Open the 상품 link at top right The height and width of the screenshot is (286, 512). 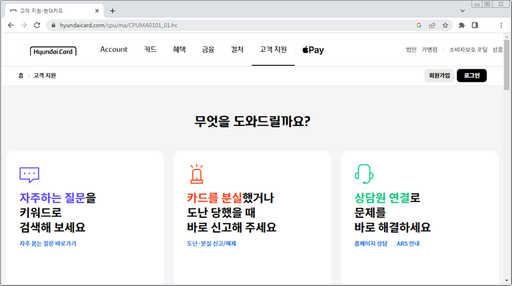pyautogui.click(x=497, y=50)
